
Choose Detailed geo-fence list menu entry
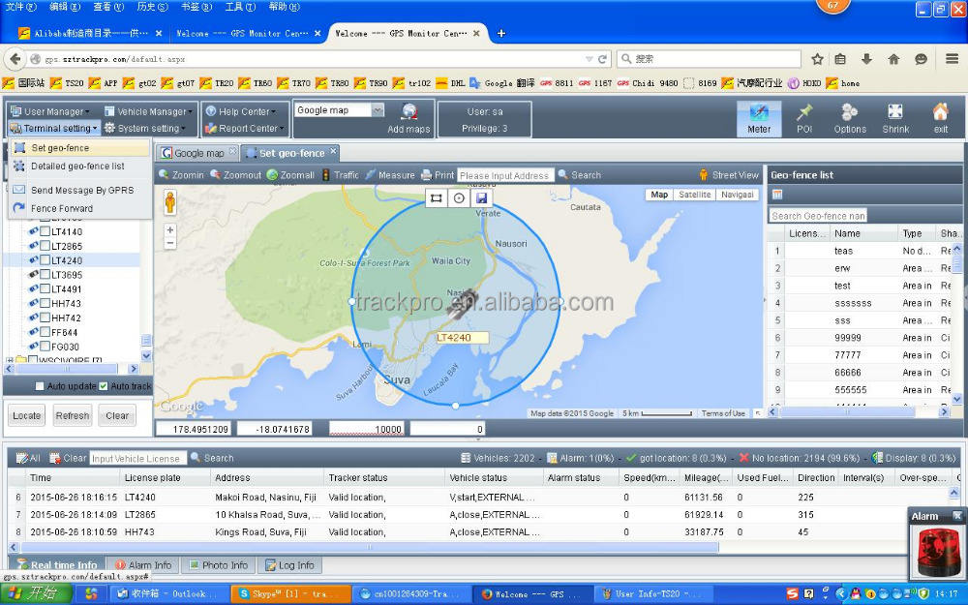(77, 166)
